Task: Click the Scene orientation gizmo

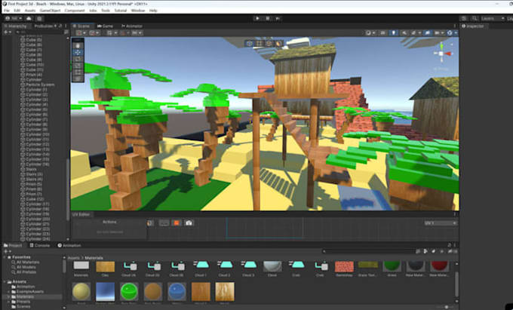Action: pyautogui.click(x=441, y=54)
